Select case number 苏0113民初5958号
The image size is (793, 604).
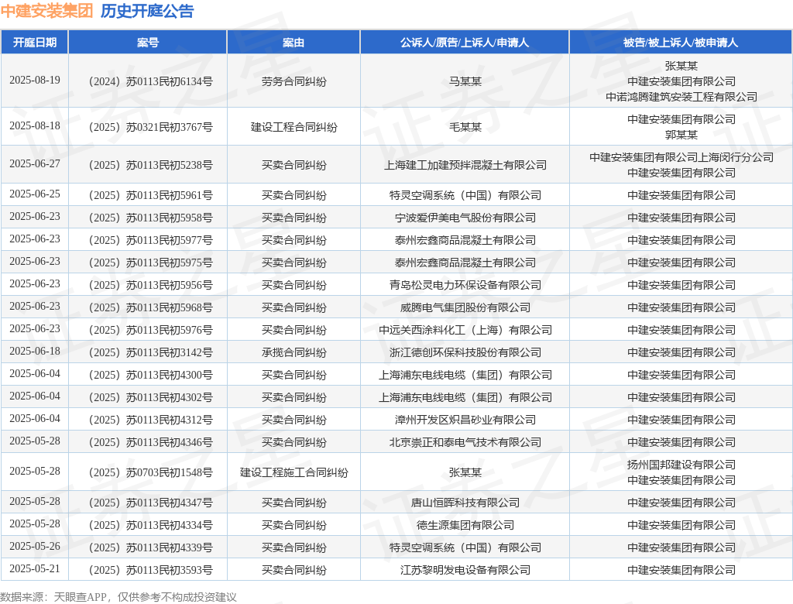(151, 218)
